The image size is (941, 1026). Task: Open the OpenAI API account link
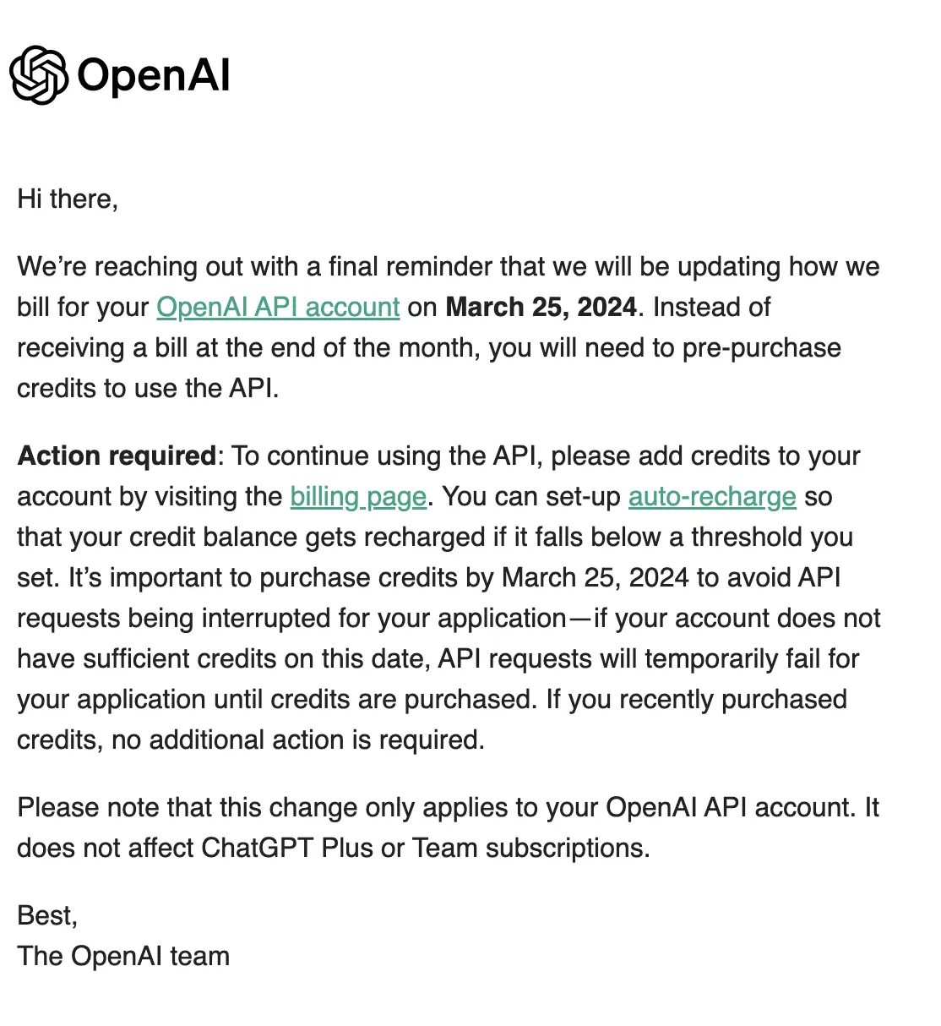[x=278, y=307]
